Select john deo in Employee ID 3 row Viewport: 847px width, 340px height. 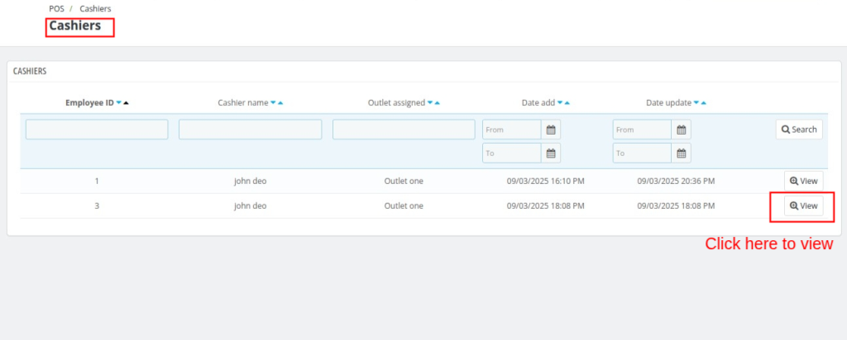click(250, 205)
